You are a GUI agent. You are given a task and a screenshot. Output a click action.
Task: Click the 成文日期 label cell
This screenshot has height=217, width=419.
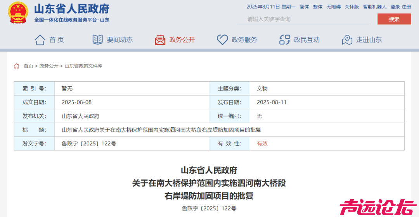pos(35,103)
